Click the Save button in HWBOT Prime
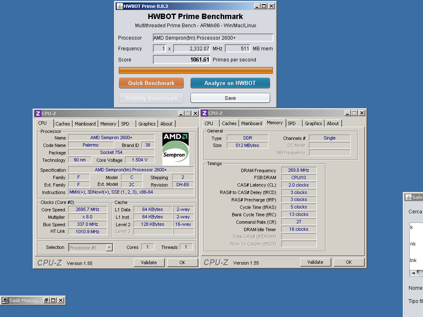Screen dimensions: 423x317 click(x=230, y=98)
